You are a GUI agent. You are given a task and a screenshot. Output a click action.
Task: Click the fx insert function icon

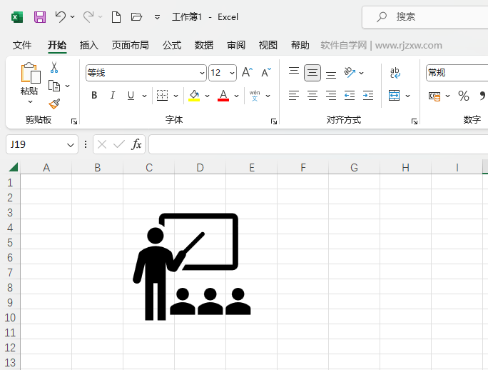[136, 144]
